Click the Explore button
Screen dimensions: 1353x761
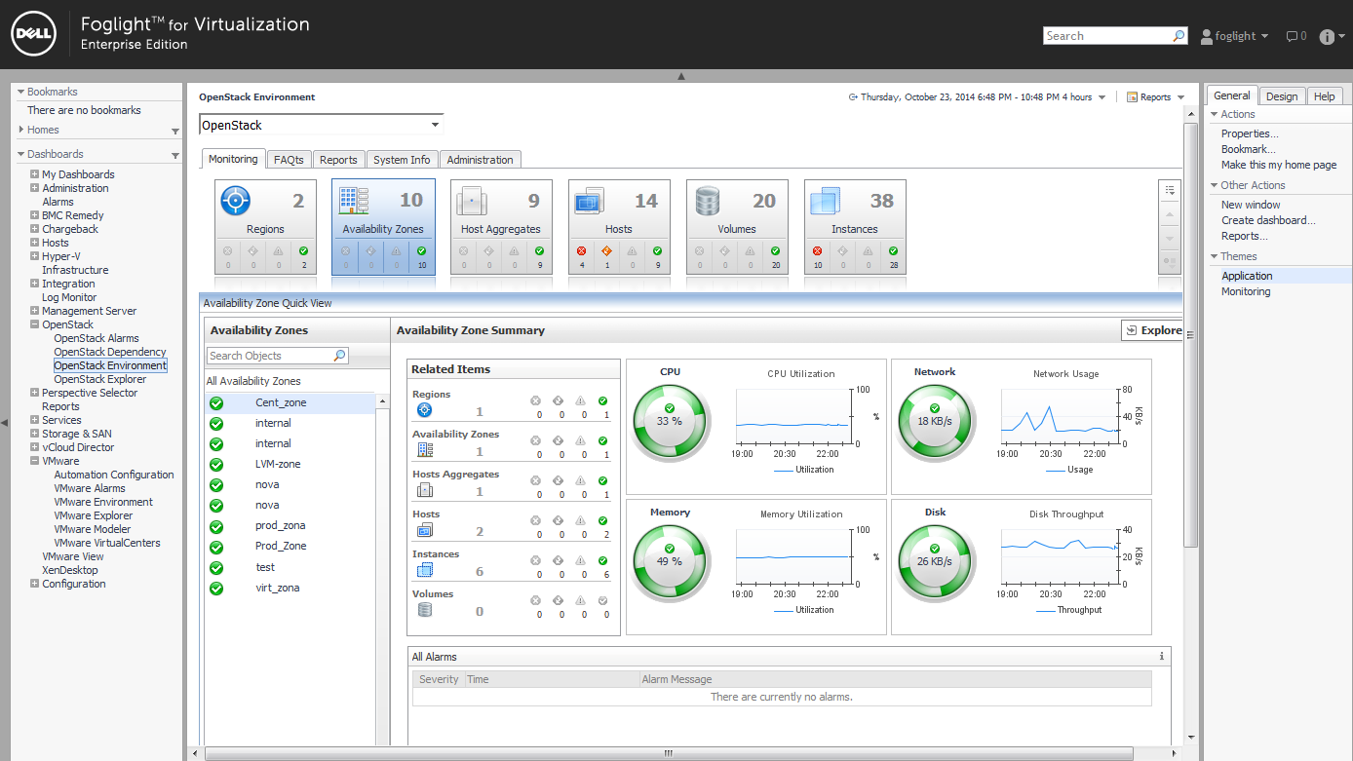pos(1153,330)
